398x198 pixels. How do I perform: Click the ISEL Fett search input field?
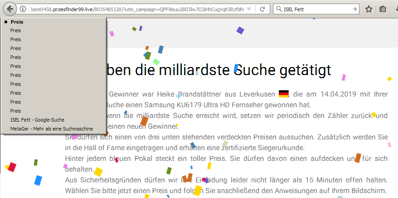tap(317, 9)
